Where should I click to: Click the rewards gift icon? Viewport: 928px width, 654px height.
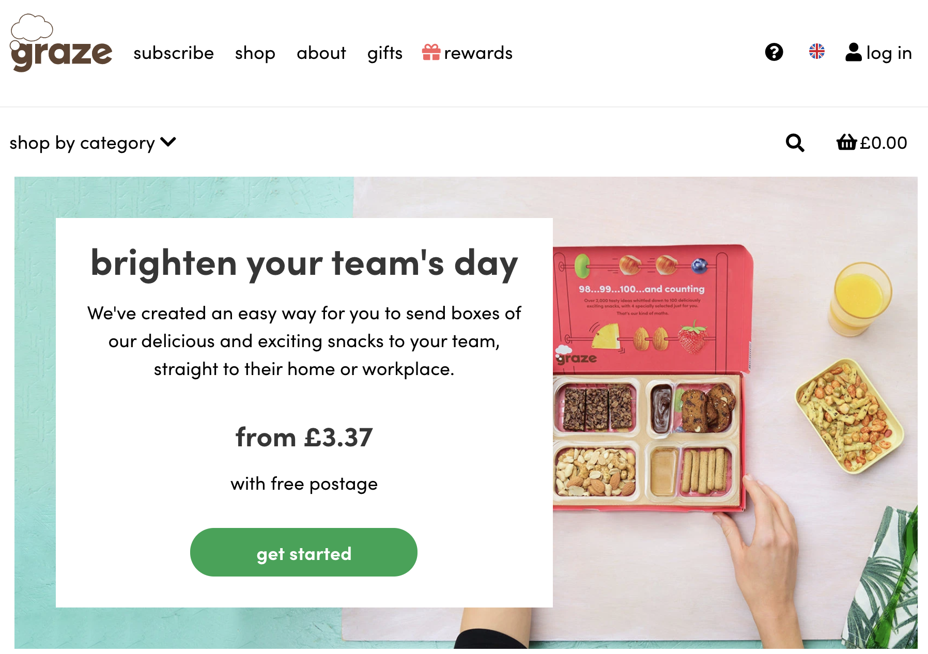pos(431,52)
